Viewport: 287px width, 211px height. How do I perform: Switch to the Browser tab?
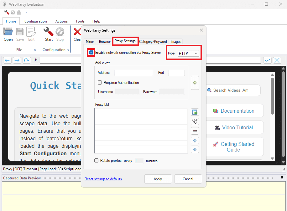tap(105, 41)
